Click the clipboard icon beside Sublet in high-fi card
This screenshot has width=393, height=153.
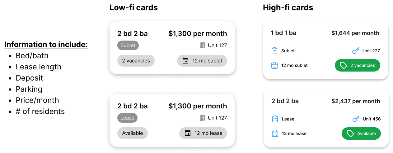(274, 51)
